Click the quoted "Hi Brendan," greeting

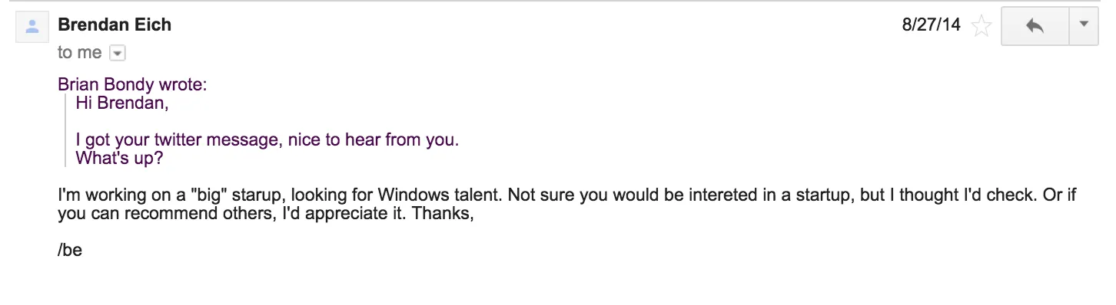[x=121, y=103]
